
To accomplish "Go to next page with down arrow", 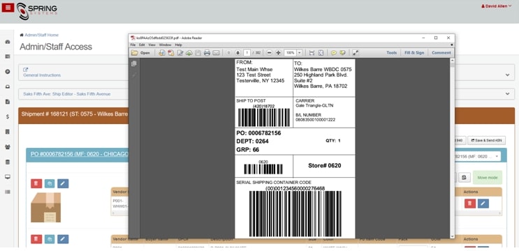I will tap(237, 53).
